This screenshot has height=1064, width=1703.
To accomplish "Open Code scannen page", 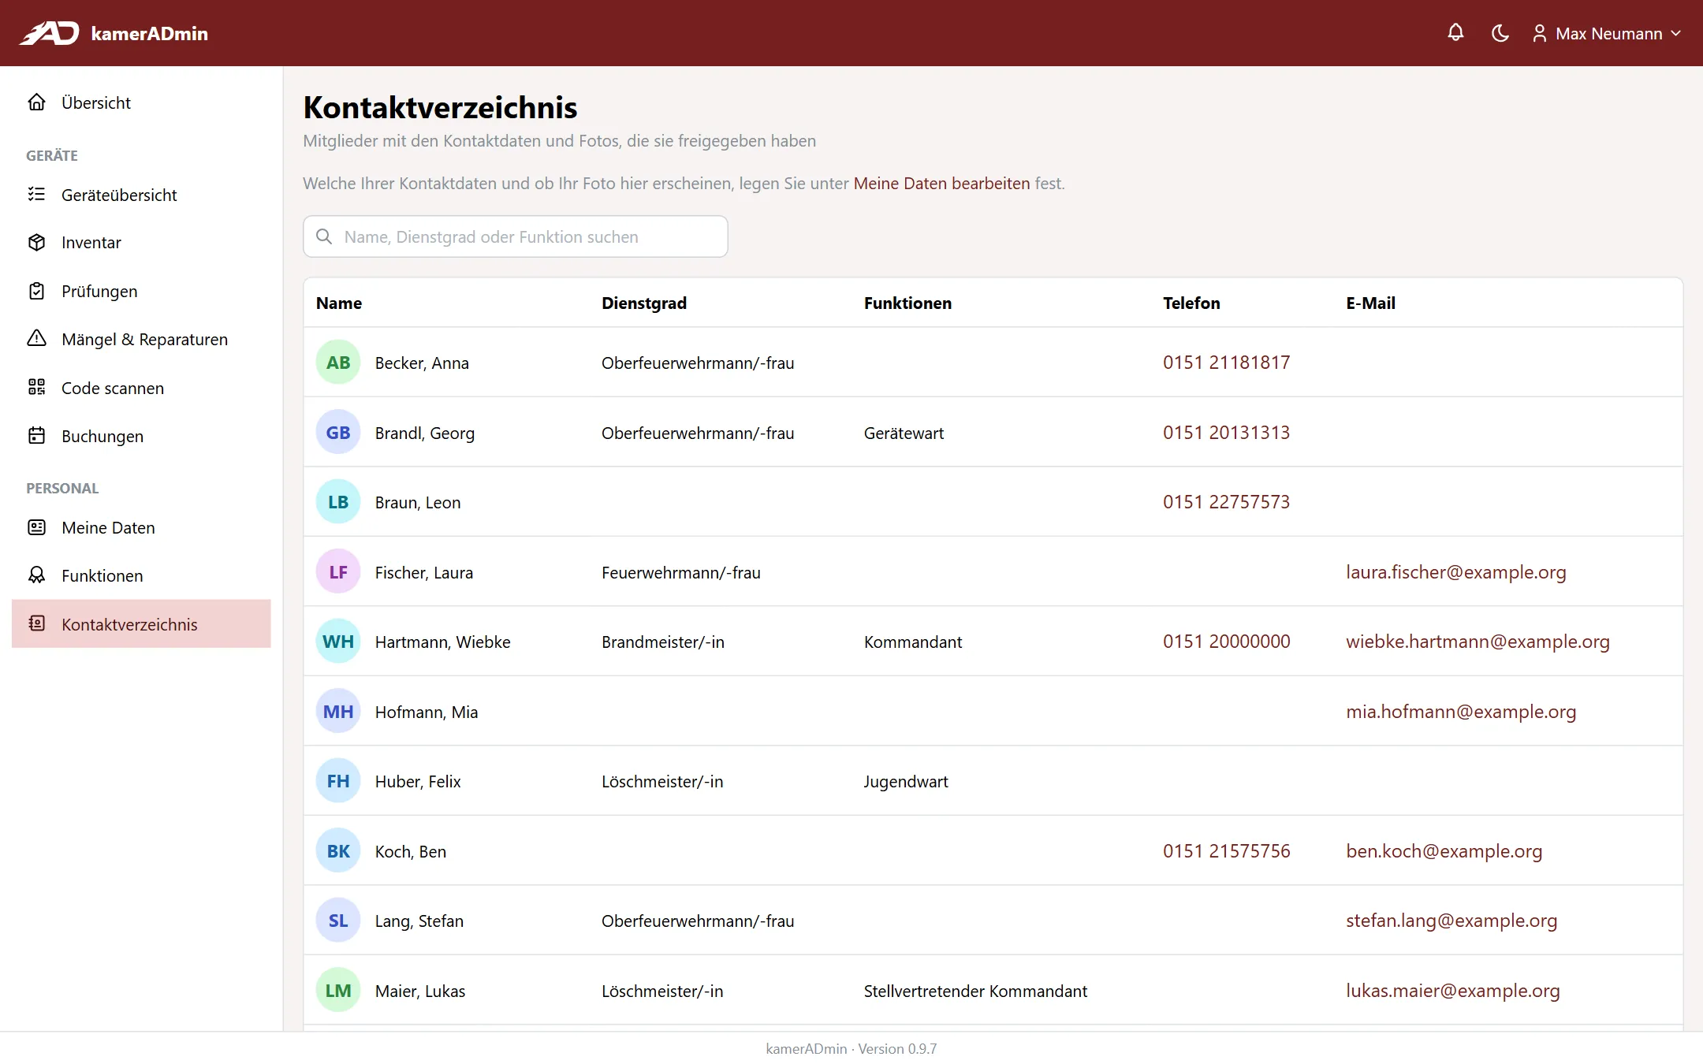I will [141, 388].
